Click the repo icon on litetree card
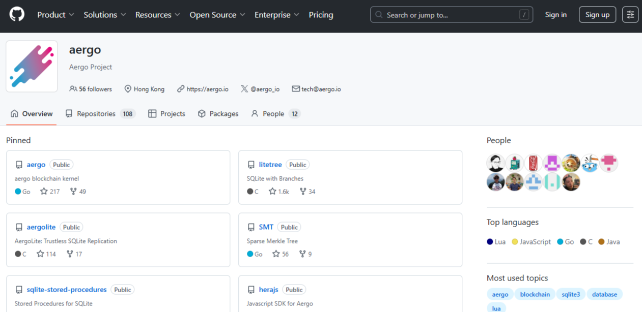The height and width of the screenshot is (312, 642). click(x=251, y=165)
